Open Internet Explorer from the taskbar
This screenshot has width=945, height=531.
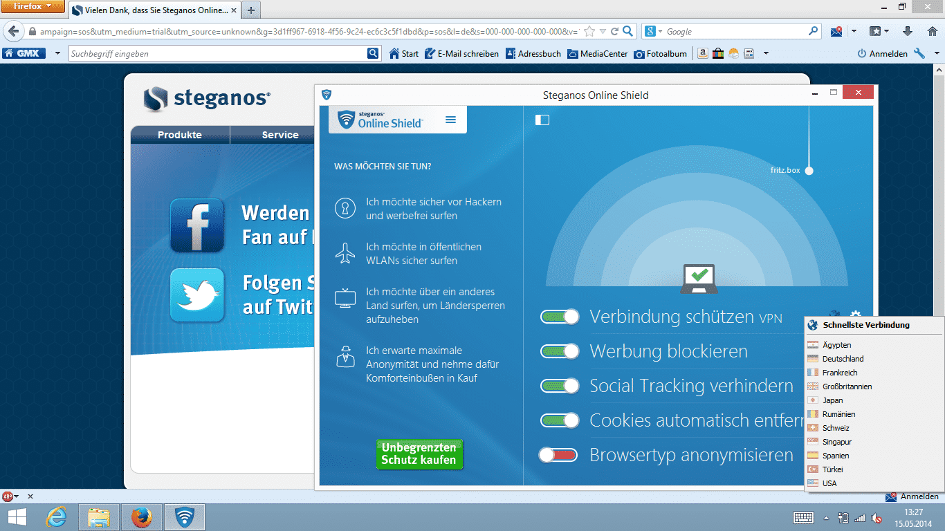click(56, 516)
